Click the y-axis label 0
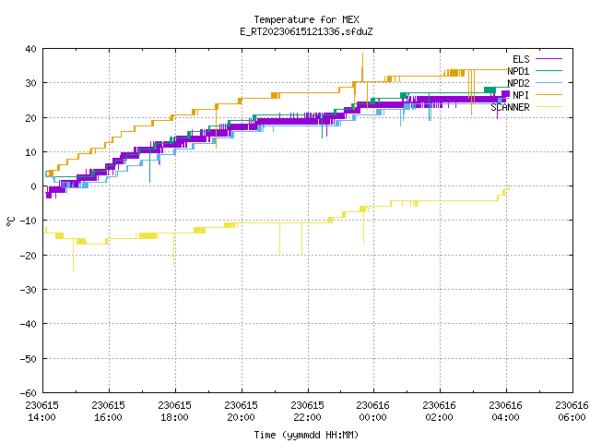 (x=34, y=186)
